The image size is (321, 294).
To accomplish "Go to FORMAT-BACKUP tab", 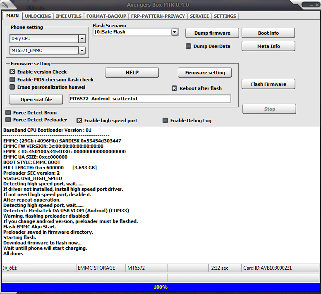I will coord(106,16).
